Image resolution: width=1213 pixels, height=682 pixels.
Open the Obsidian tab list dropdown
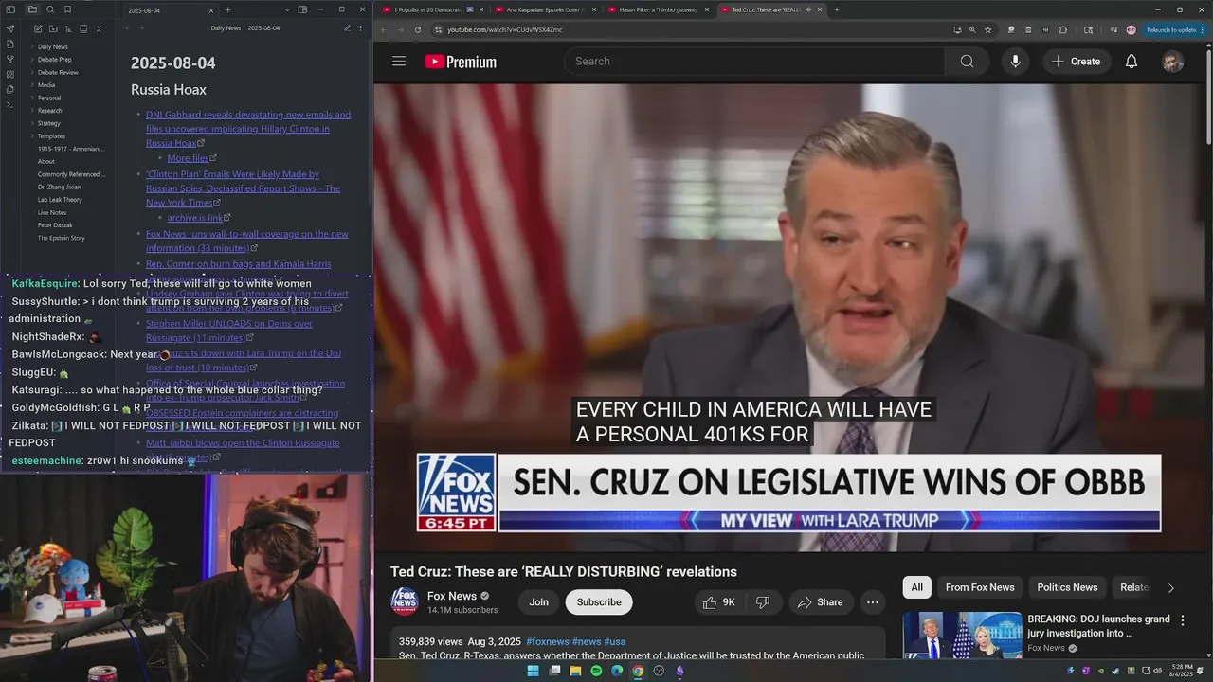pos(287,9)
